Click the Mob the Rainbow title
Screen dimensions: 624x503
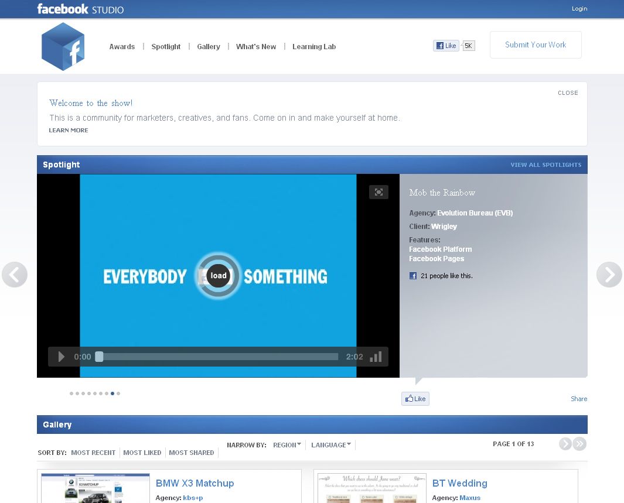pos(442,193)
